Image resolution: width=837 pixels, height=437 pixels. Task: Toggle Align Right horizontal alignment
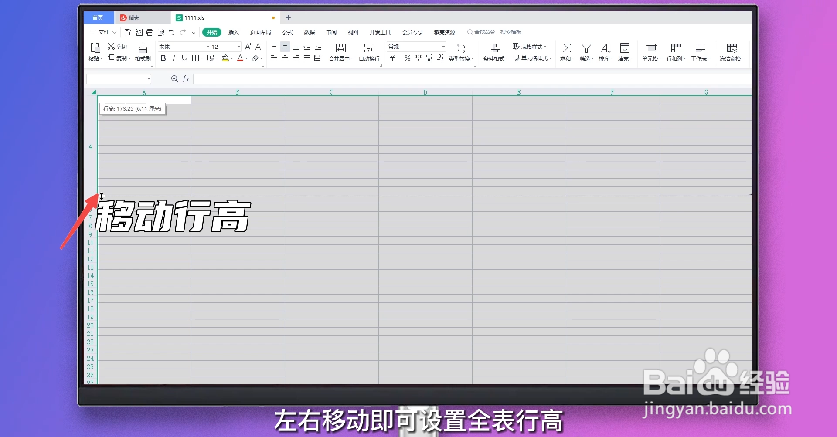pos(296,58)
